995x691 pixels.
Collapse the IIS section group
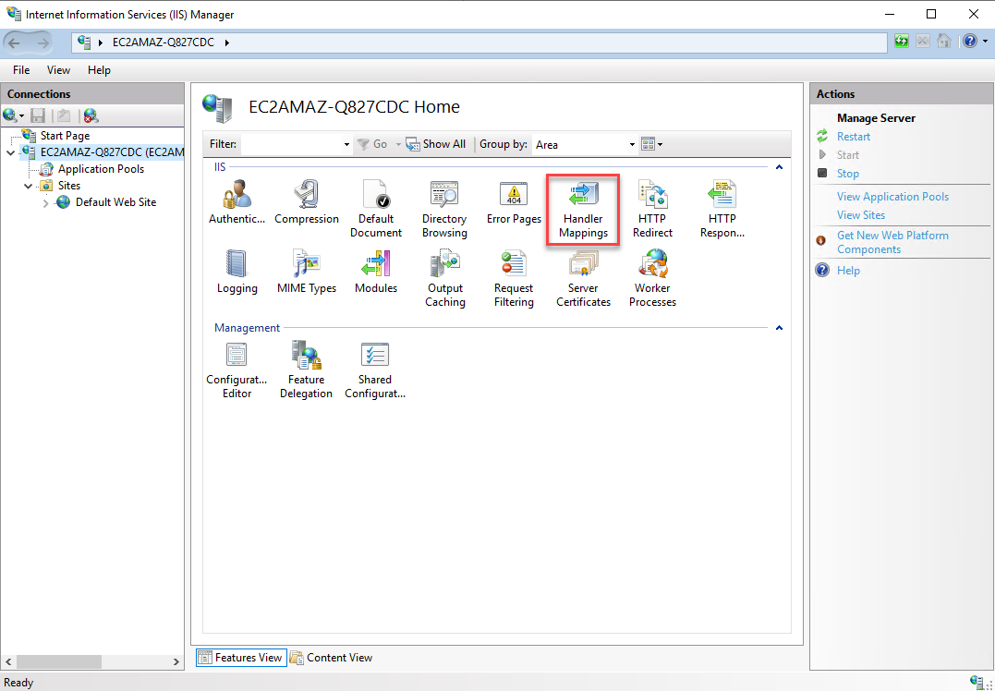point(779,167)
